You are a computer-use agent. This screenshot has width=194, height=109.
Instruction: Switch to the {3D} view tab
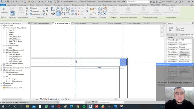(148, 23)
